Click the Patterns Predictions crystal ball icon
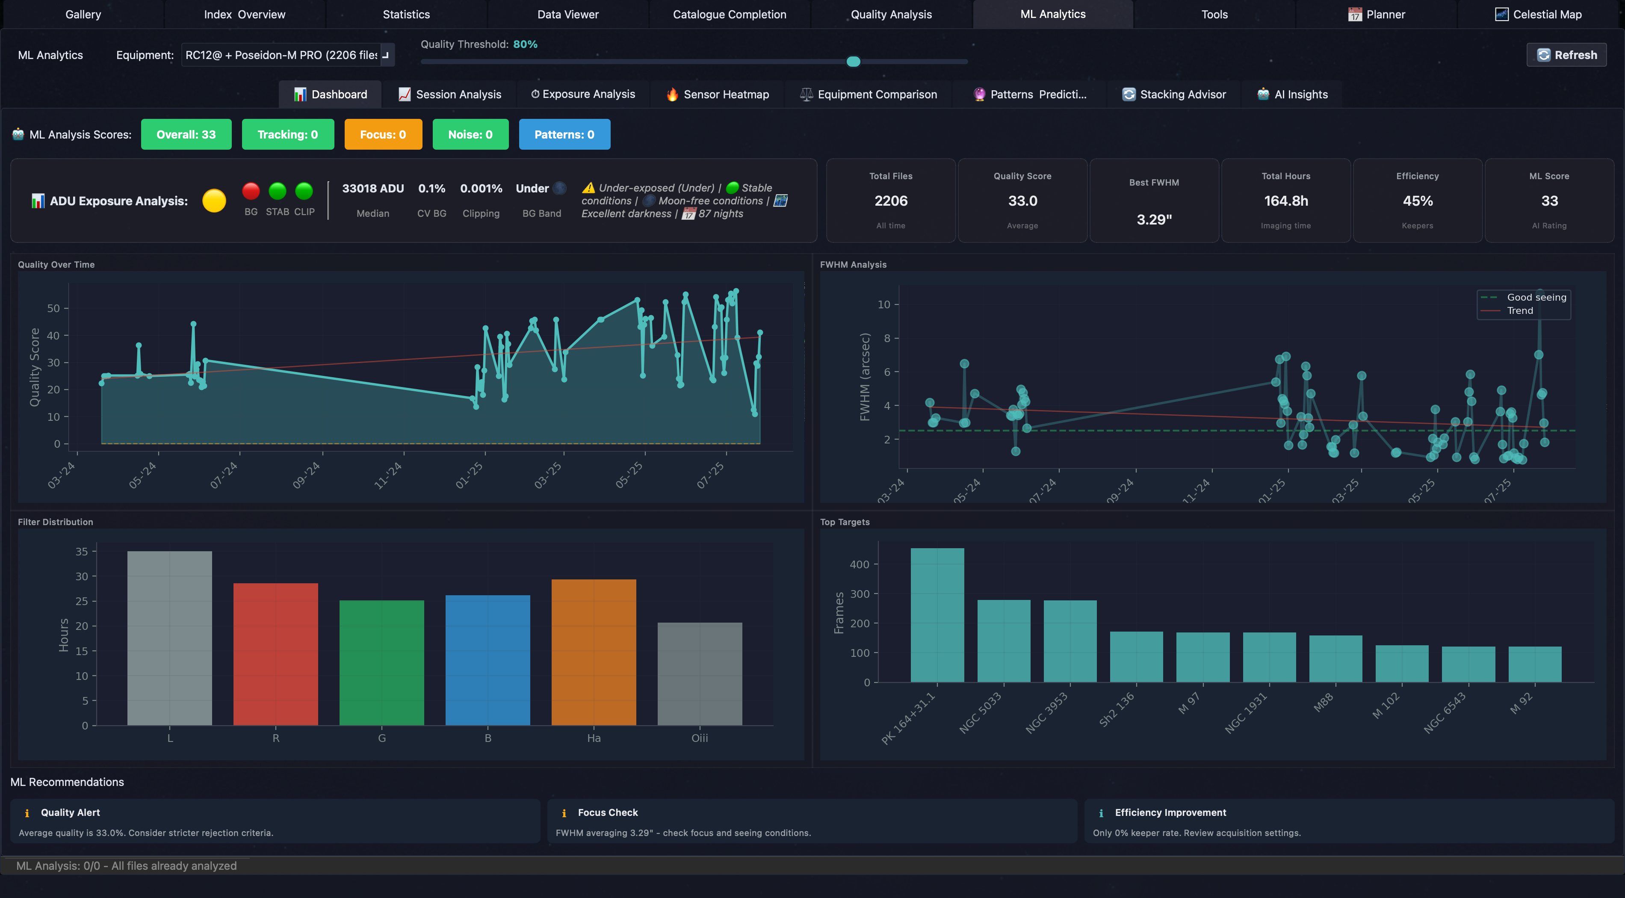The height and width of the screenshot is (898, 1625). pyautogui.click(x=979, y=95)
